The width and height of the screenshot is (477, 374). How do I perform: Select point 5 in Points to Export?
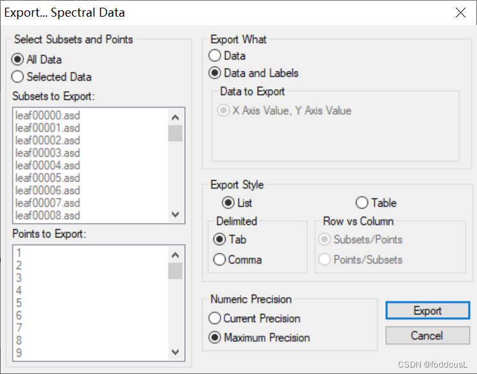pyautogui.click(x=19, y=303)
